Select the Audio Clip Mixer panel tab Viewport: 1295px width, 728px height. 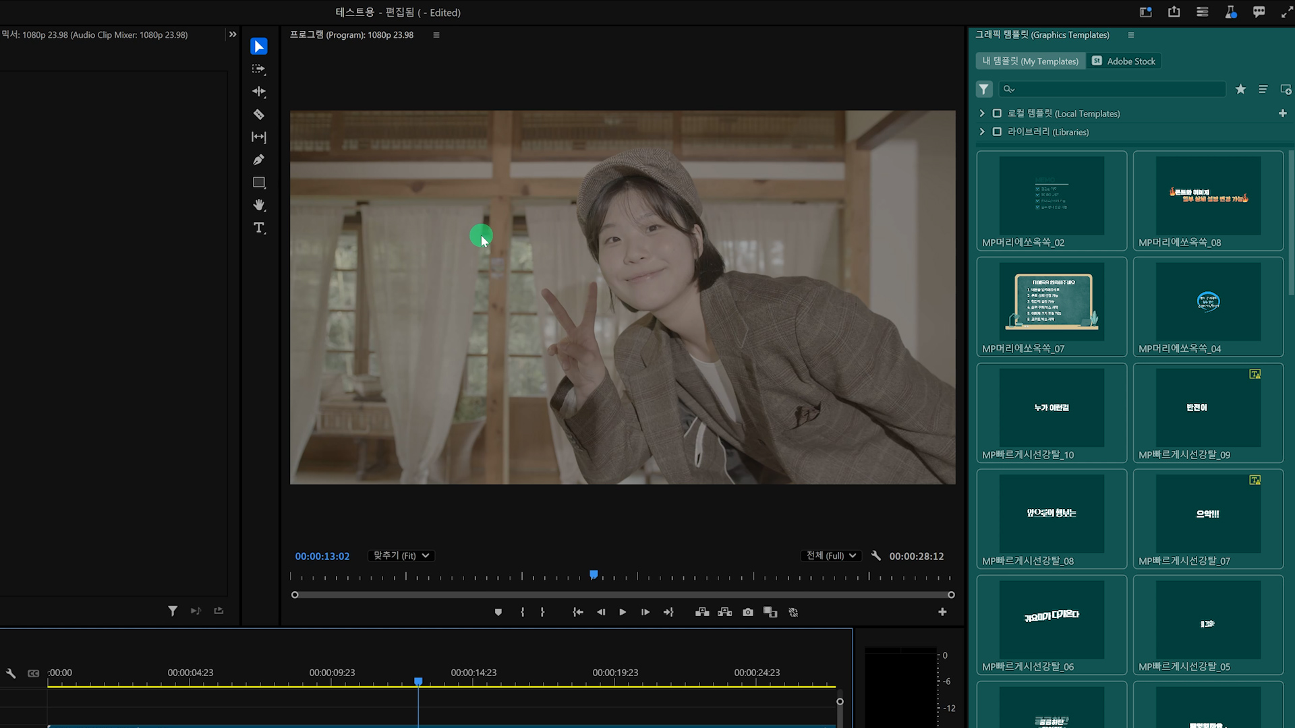94,35
